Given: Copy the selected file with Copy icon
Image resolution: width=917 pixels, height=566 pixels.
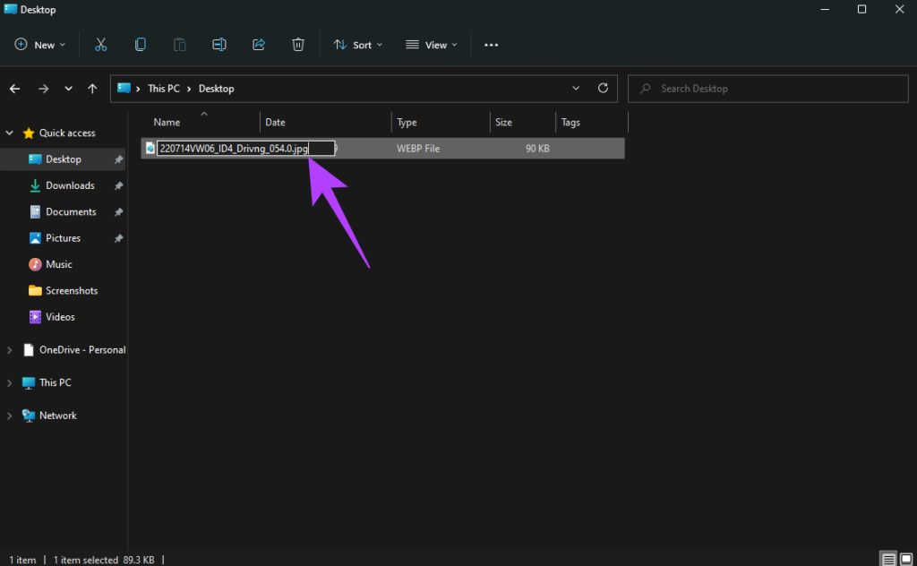Looking at the screenshot, I should click(x=140, y=45).
